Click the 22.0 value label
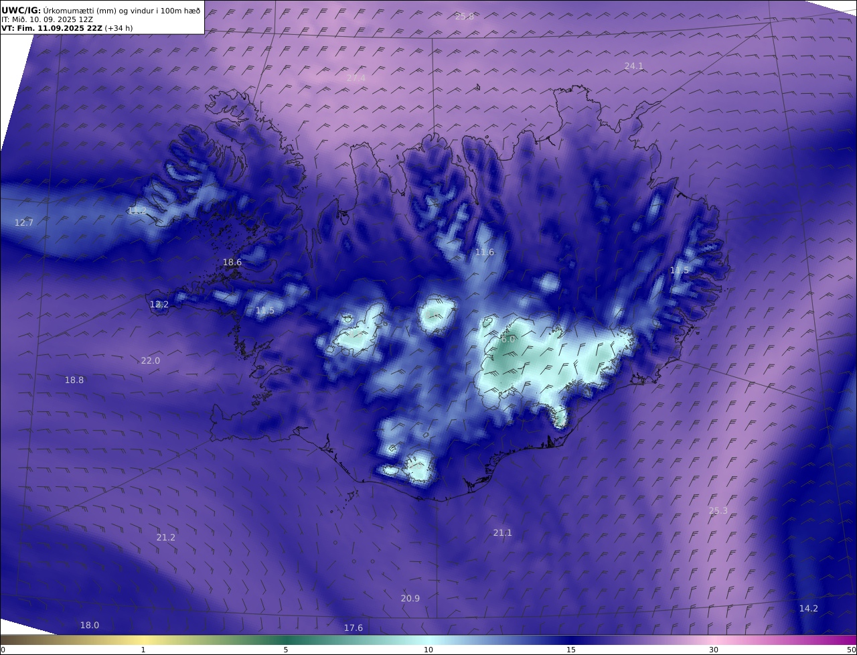This screenshot has height=655, width=857. [x=150, y=360]
